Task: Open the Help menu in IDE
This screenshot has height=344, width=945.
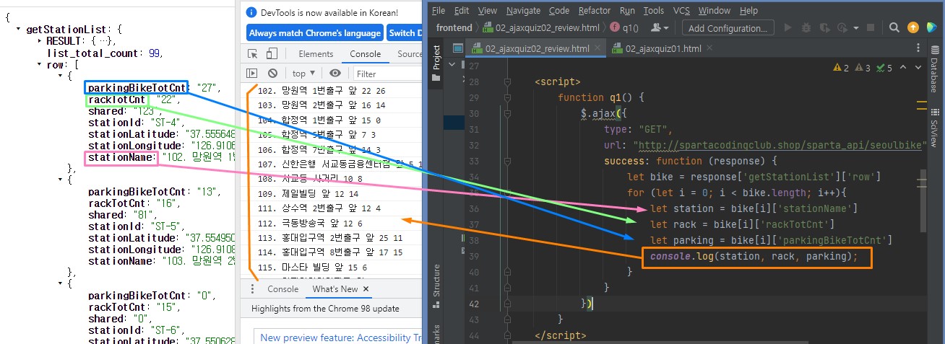Action: pos(748,10)
